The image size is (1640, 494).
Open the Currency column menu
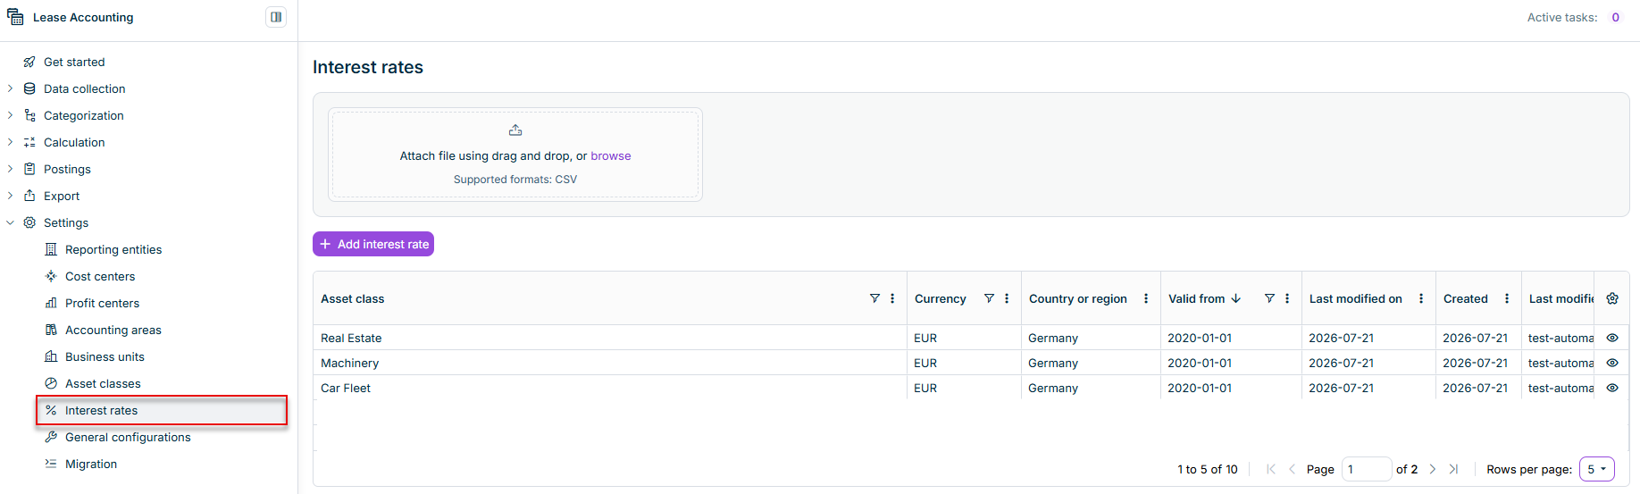point(1007,298)
